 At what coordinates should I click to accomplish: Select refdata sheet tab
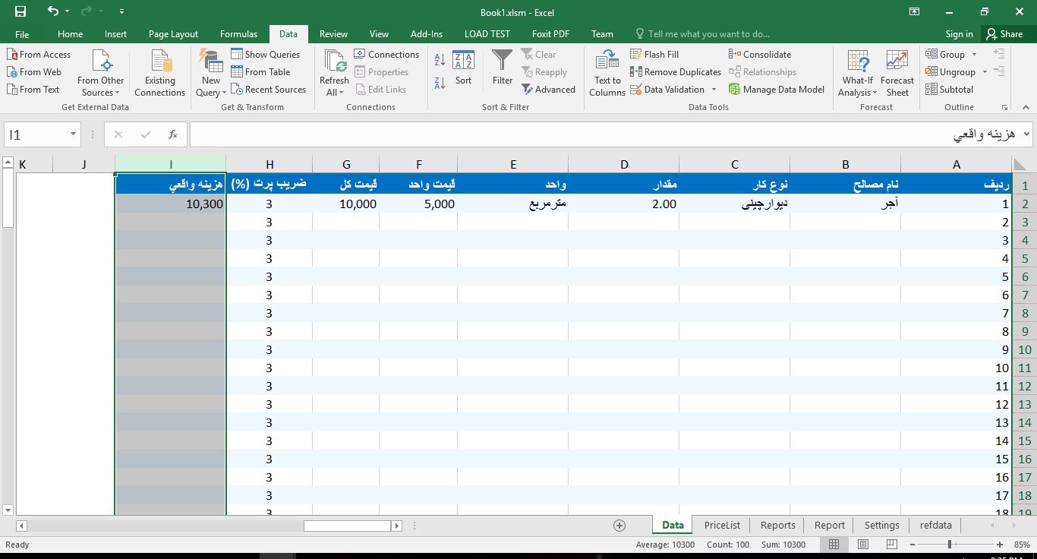935,525
